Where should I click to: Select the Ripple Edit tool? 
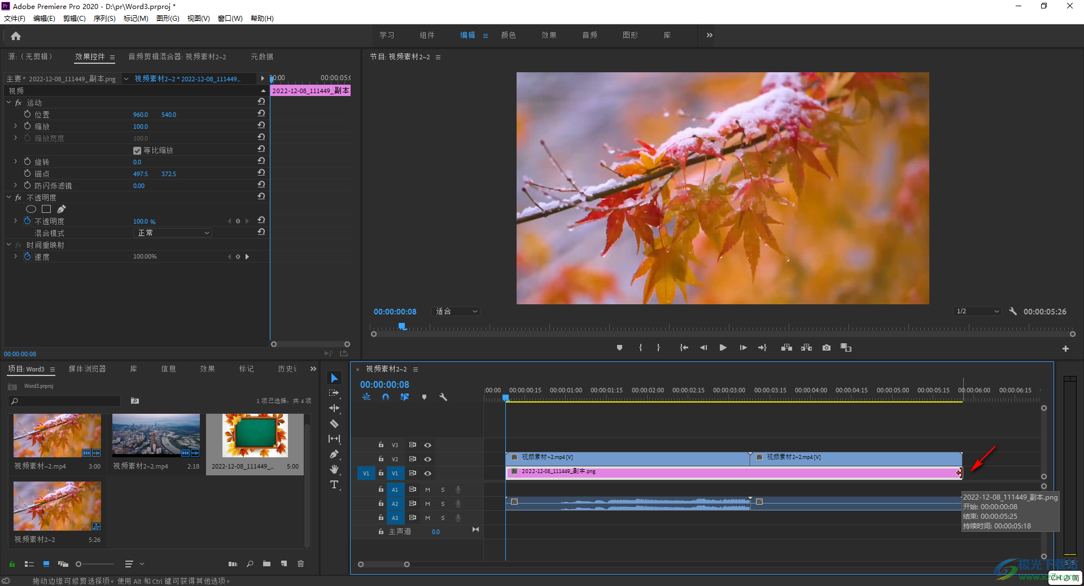pos(334,408)
